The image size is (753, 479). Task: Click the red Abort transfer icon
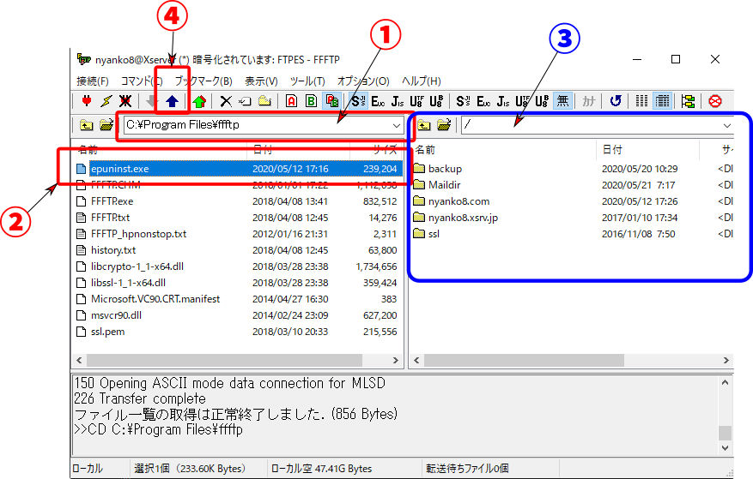click(x=715, y=101)
